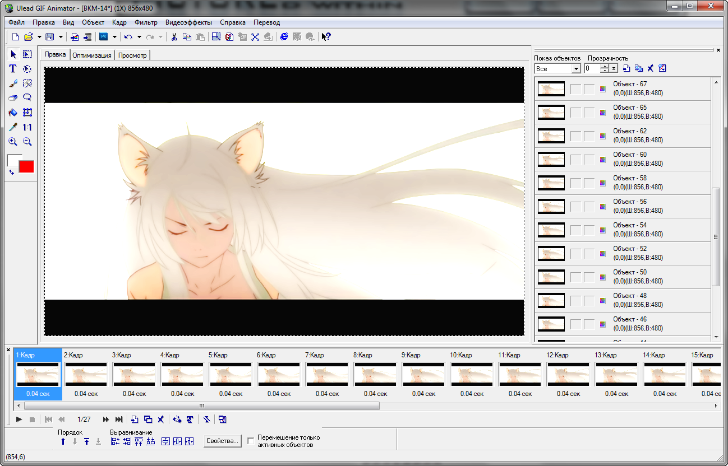Toggle second box for Объект - 67
728x466 pixels.
click(589, 88)
